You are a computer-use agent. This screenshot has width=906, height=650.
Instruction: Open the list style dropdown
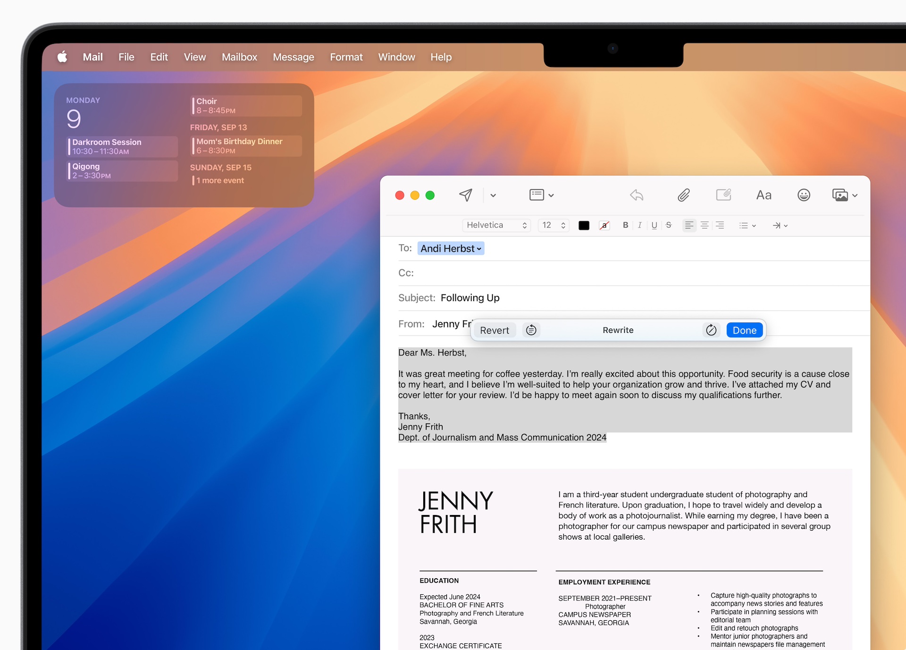(747, 226)
